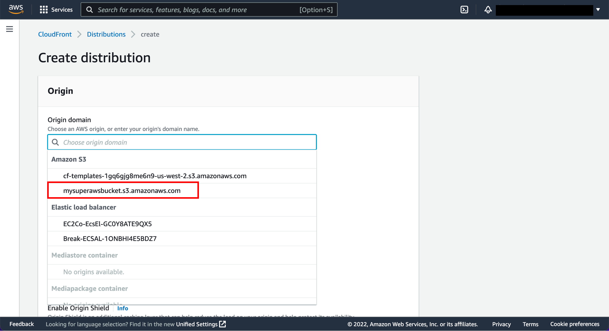Select the EC2Co-EcsEl-GC0Y8ATE9QX5 load balancer

pos(182,224)
